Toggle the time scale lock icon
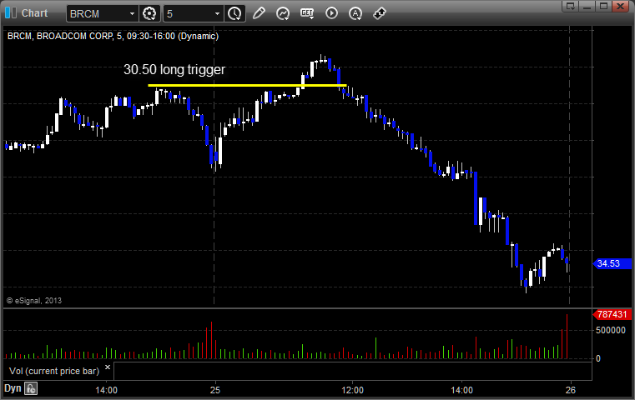 point(31,388)
